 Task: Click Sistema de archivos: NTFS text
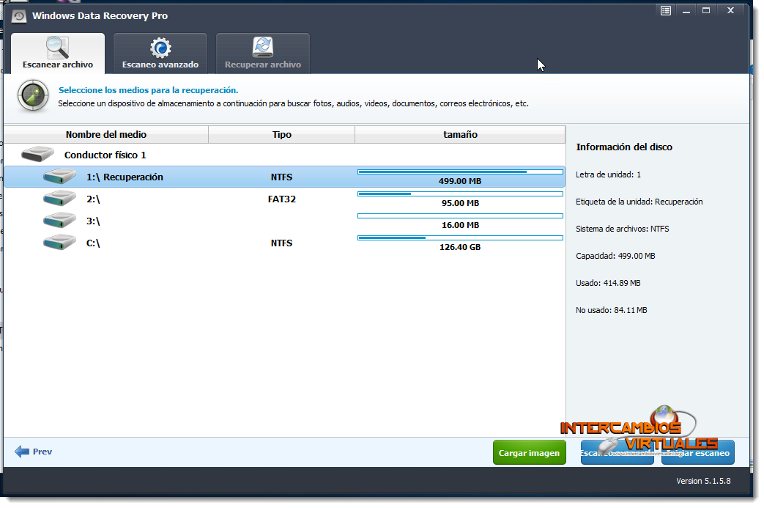(x=622, y=229)
